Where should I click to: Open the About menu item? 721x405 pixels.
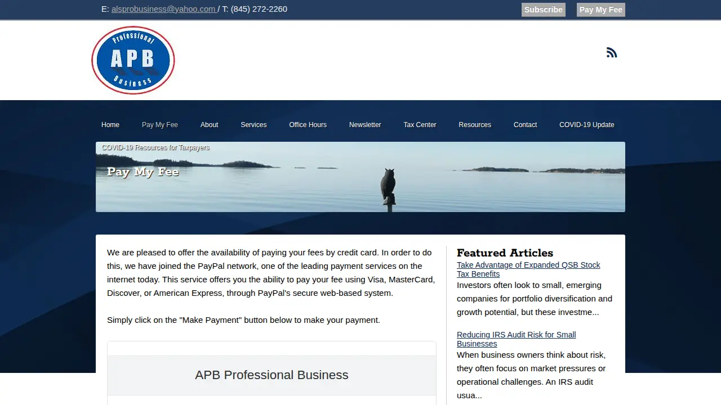click(x=210, y=125)
